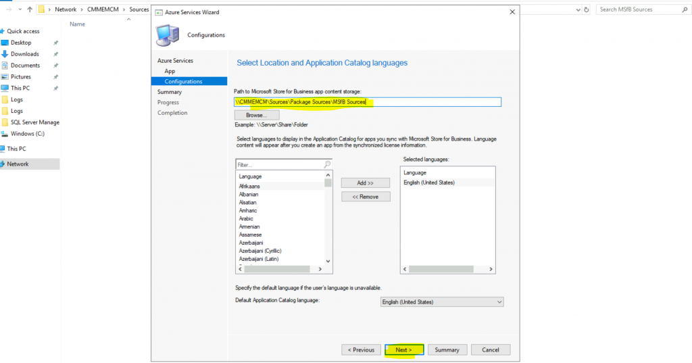Click down arrow of language list scrollbar
The width and height of the screenshot is (692, 363).
pyautogui.click(x=328, y=261)
